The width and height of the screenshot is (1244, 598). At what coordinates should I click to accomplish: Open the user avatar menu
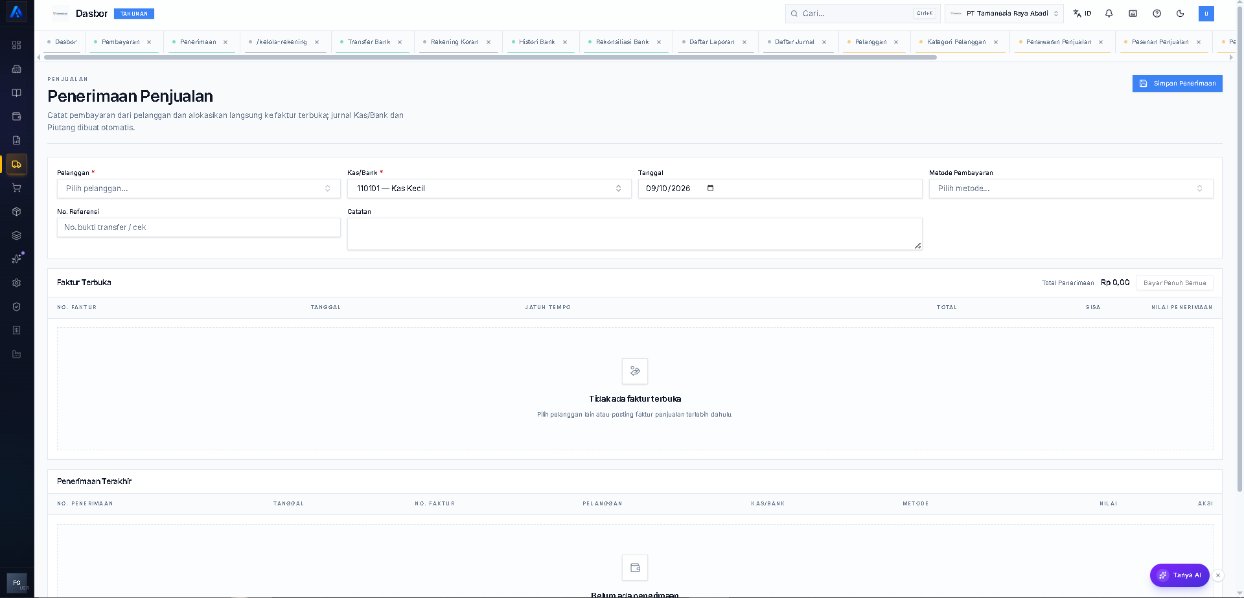[1206, 14]
